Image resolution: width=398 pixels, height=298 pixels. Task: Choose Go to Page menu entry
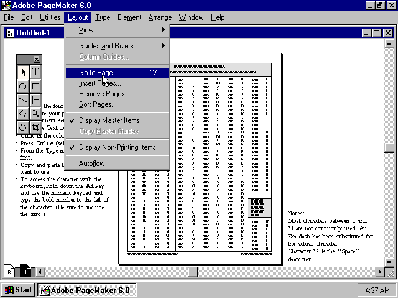[x=118, y=73]
